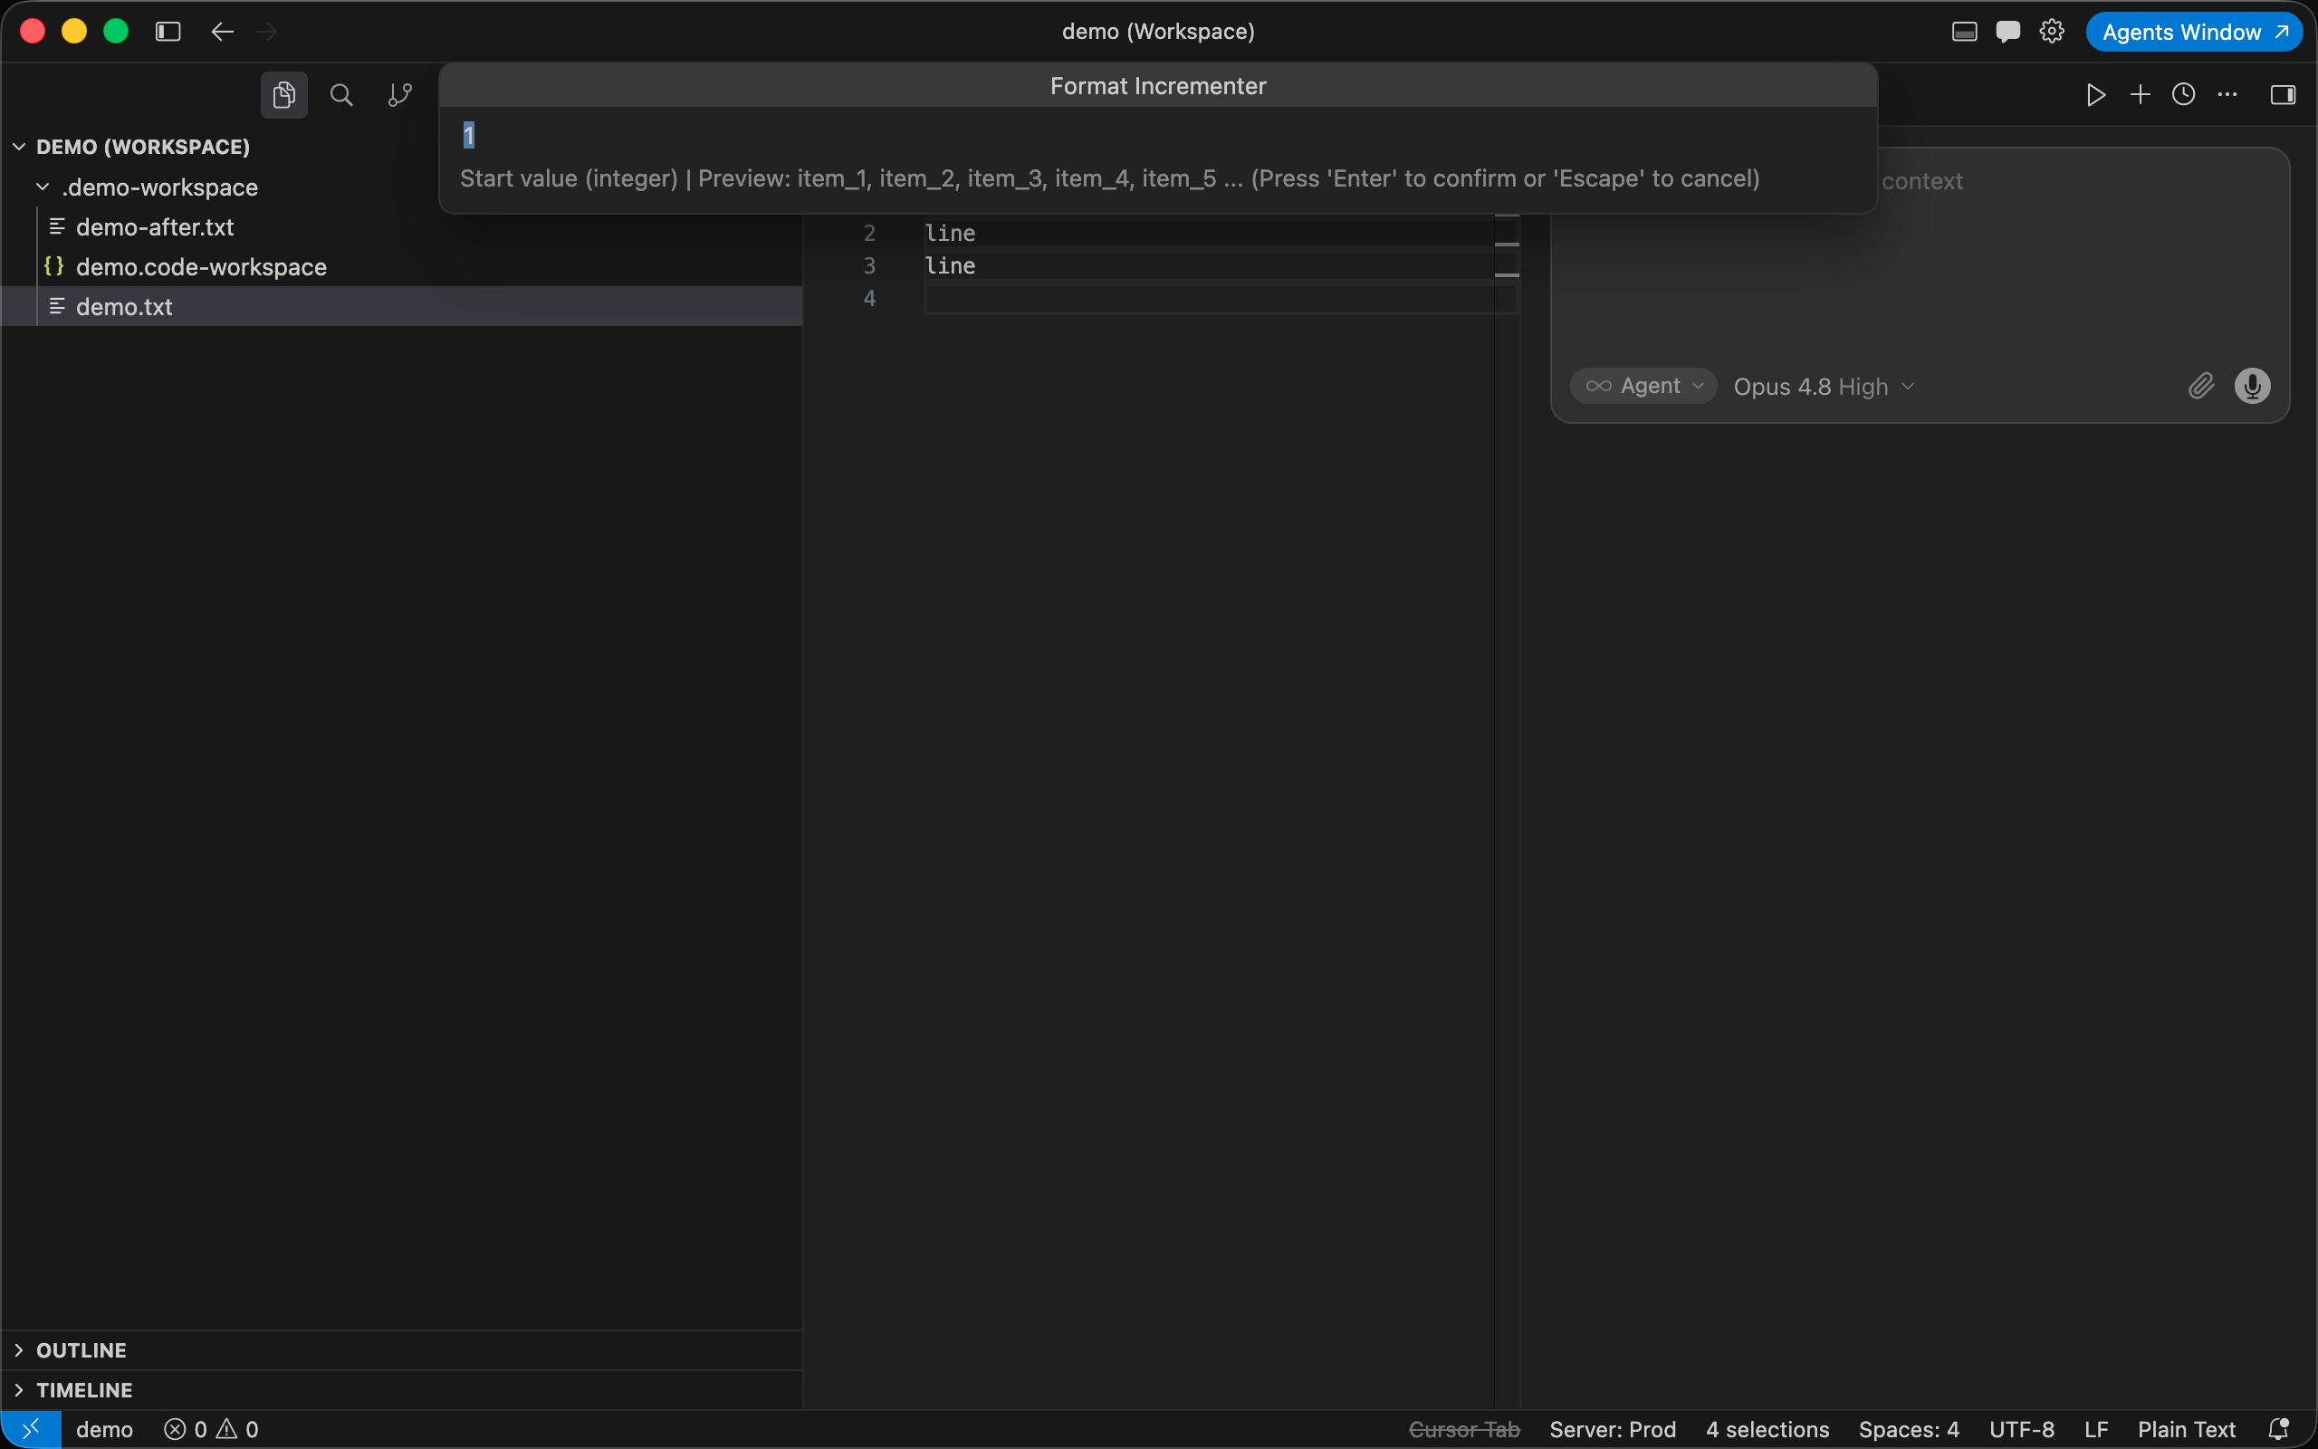Viewport: 2318px width, 1449px height.
Task: Open chat history clock icon
Action: click(2184, 95)
